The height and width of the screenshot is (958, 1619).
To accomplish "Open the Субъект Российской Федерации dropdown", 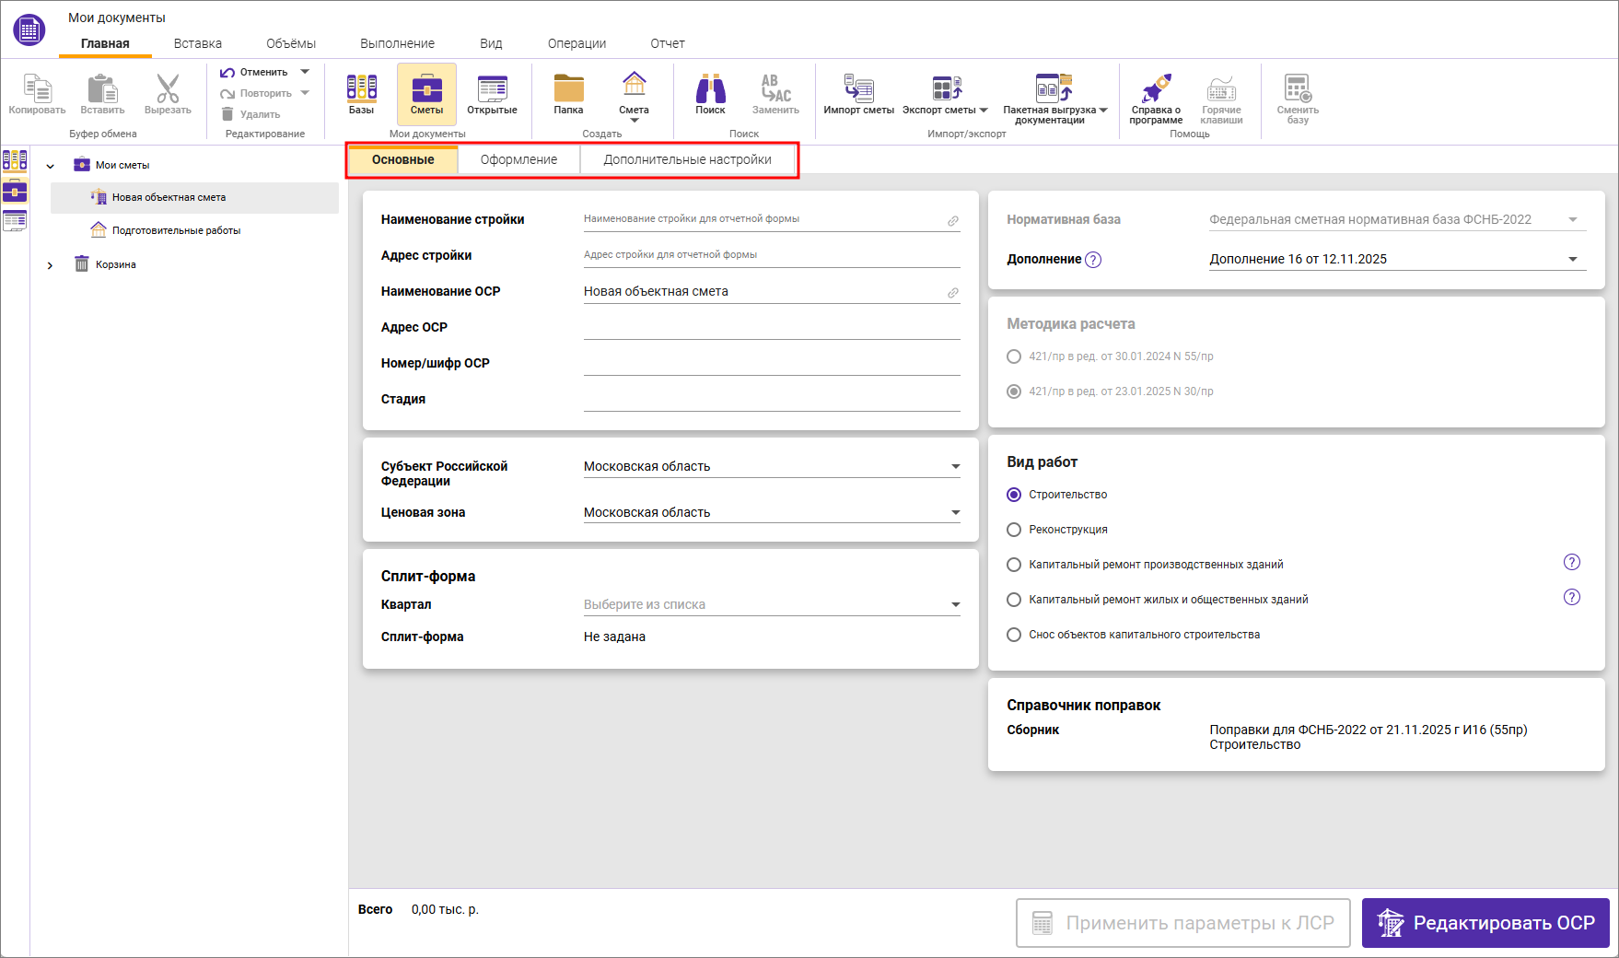I will point(771,467).
